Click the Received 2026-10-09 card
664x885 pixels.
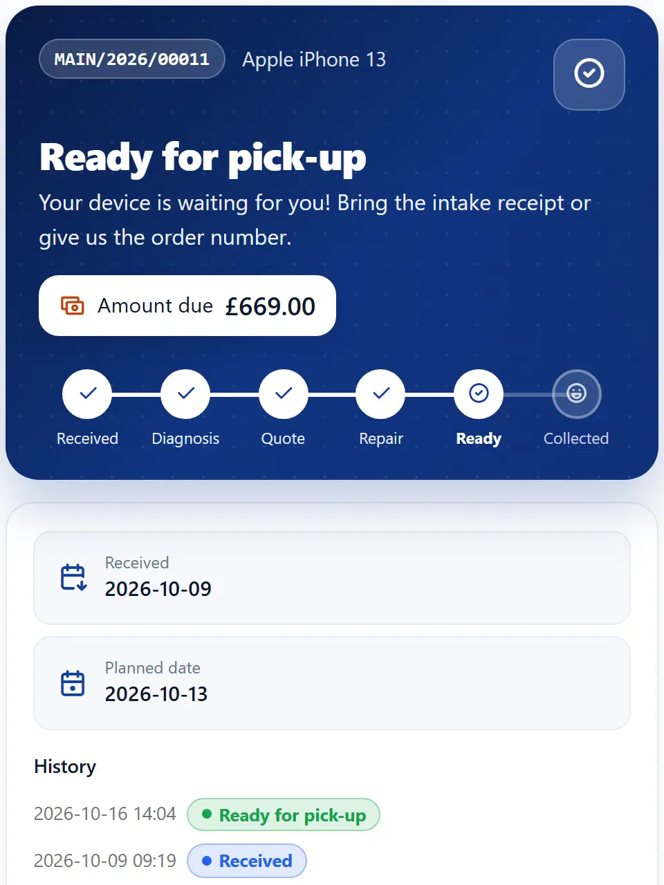(332, 578)
